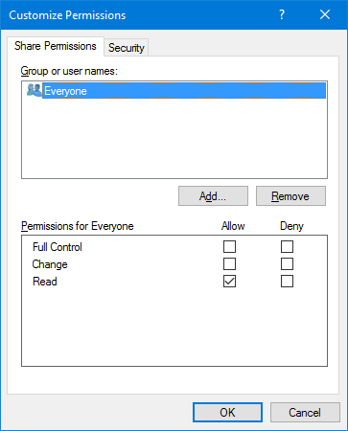Image resolution: width=348 pixels, height=431 pixels.
Task: Check Deny for Full Control
Action: point(287,247)
